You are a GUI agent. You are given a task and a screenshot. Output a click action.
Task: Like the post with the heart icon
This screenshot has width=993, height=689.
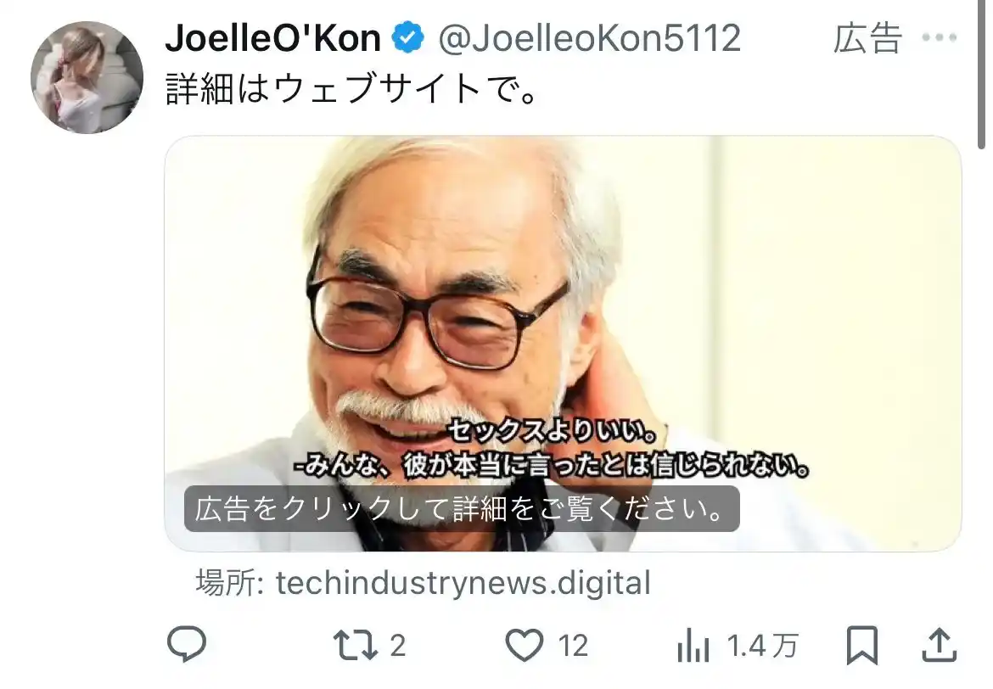[x=525, y=646]
